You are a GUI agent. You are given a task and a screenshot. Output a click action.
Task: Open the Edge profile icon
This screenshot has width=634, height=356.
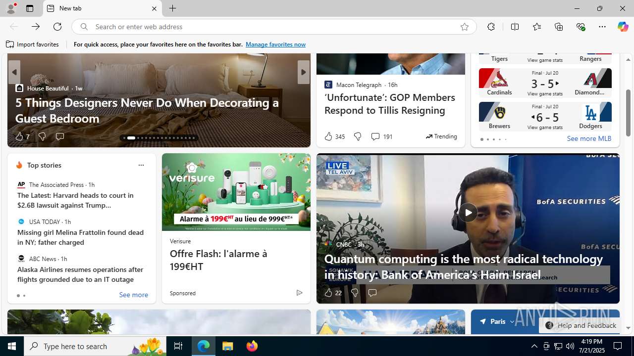[11, 8]
